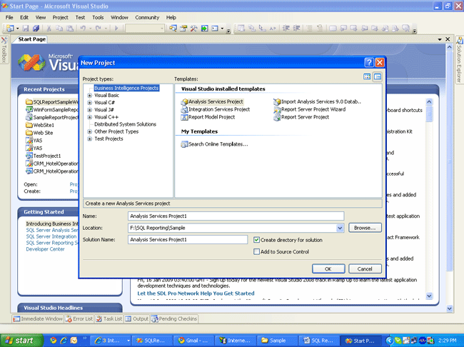This screenshot has width=464, height=347.
Task: Open Properties Window from the toolbar icon
Action: 183,28
